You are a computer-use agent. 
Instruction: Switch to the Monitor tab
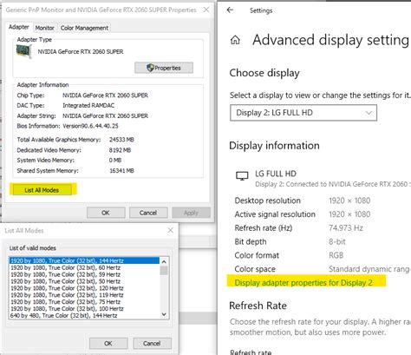tap(44, 28)
